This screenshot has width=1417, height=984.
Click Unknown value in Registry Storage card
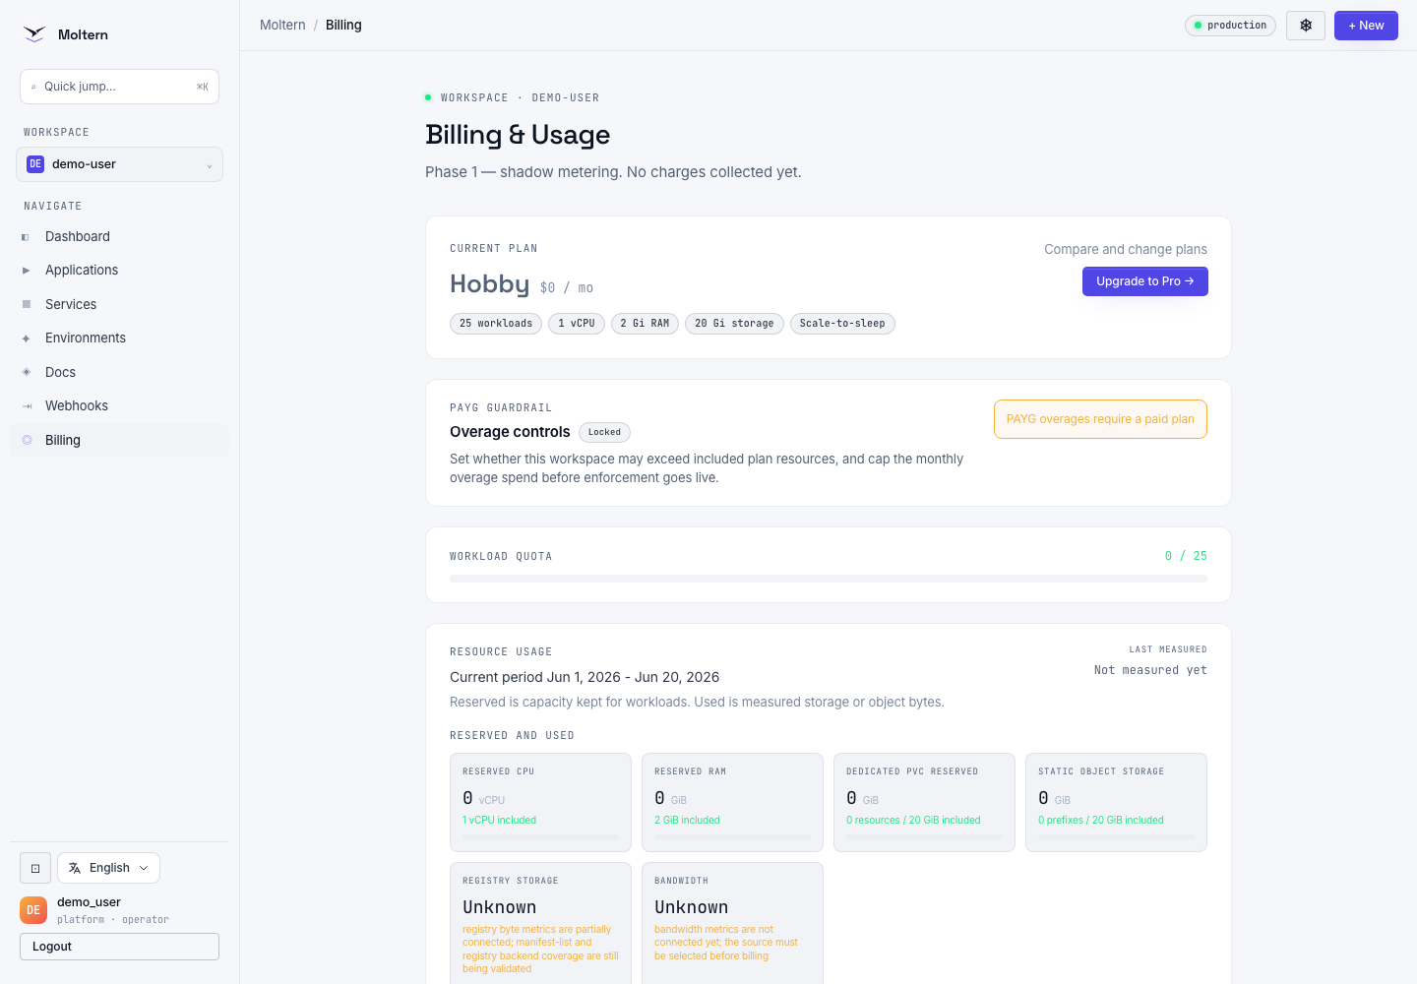click(x=500, y=907)
